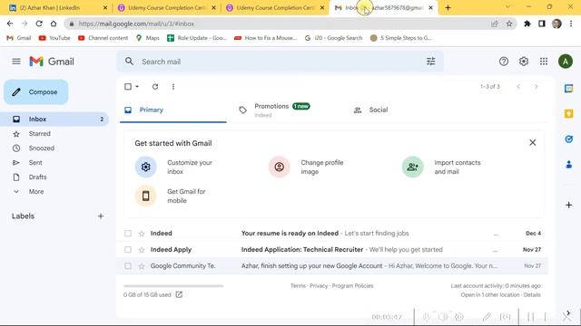Viewport: 581px width, 326px height.
Task: Open the Google apps grid
Action: 544,62
